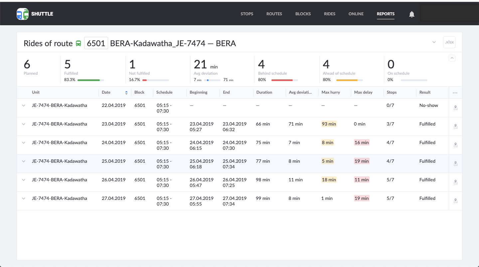This screenshot has height=267, width=479.
Task: Collapse the summary statistics panel
Action: tap(452, 58)
